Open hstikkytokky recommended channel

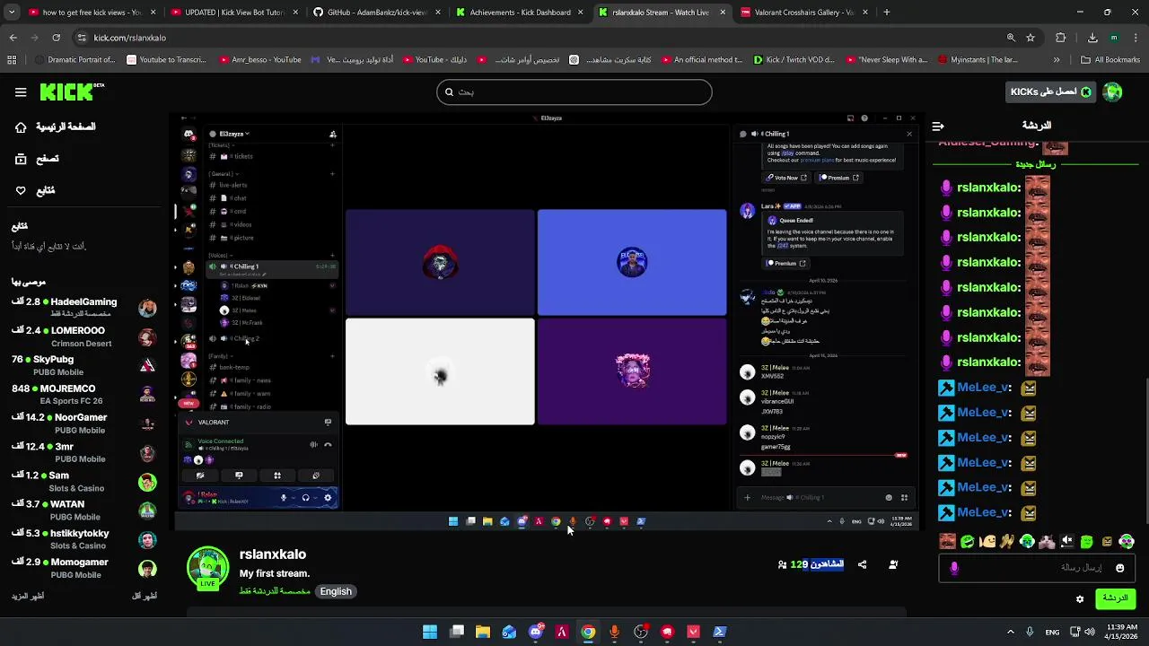click(x=83, y=539)
